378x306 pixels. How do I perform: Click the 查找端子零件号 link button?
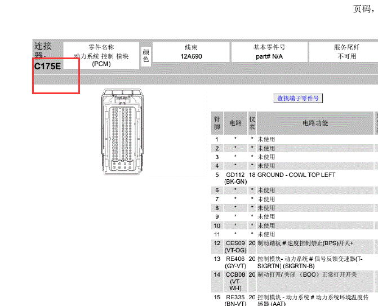(298, 98)
